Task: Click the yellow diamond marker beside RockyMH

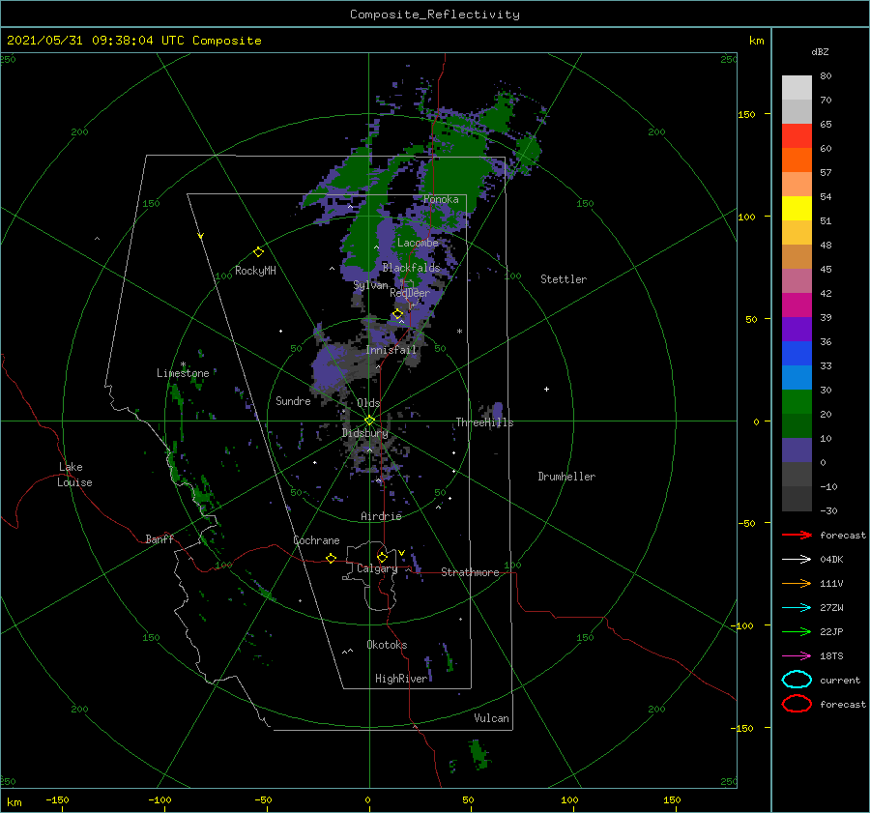Action: (x=258, y=252)
